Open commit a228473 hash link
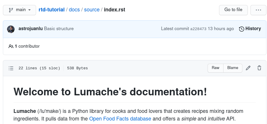The image size is (267, 124). [x=198, y=29]
